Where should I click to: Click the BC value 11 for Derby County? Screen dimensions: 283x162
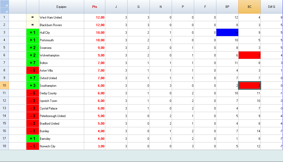click(x=250, y=93)
